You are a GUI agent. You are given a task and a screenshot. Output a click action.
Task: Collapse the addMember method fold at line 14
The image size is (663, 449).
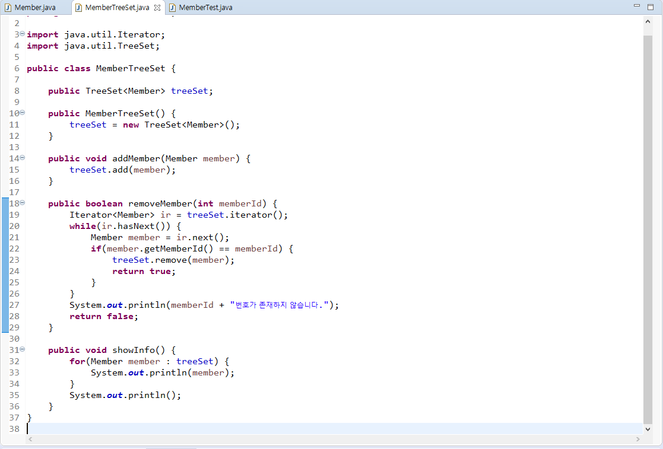pos(23,158)
